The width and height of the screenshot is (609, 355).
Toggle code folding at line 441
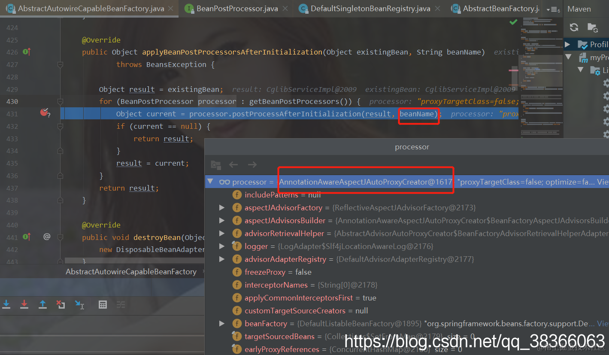click(60, 237)
